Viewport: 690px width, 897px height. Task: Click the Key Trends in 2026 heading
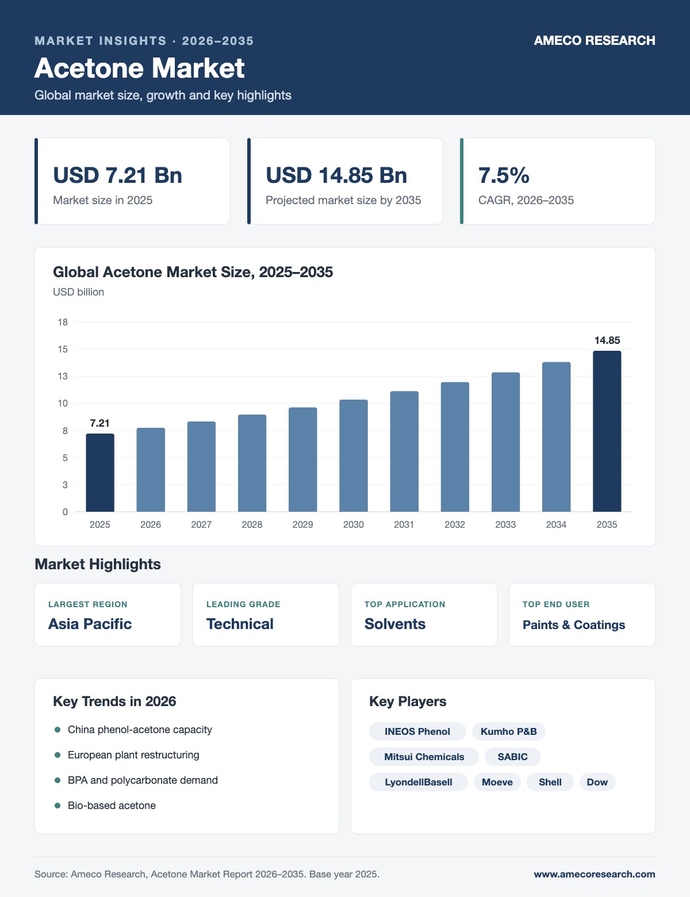(114, 701)
